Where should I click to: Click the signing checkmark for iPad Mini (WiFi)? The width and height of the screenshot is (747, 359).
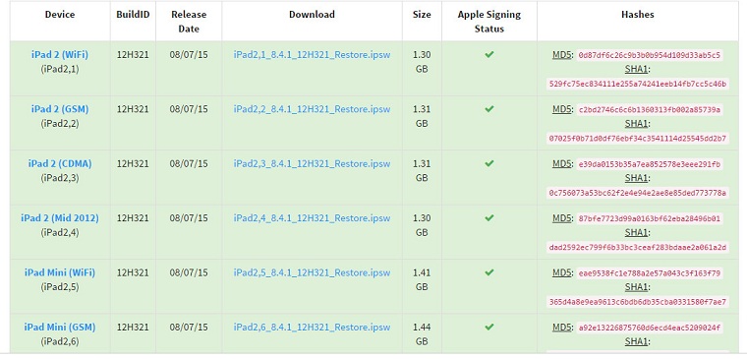pos(488,272)
